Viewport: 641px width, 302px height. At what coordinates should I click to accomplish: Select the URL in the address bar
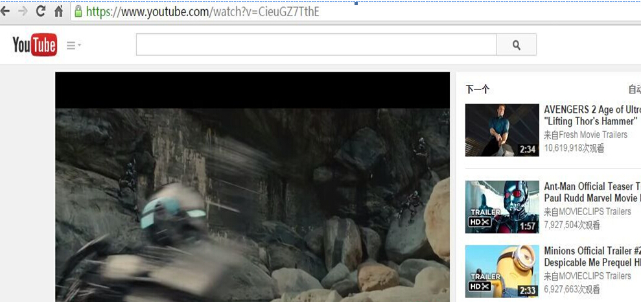point(202,12)
